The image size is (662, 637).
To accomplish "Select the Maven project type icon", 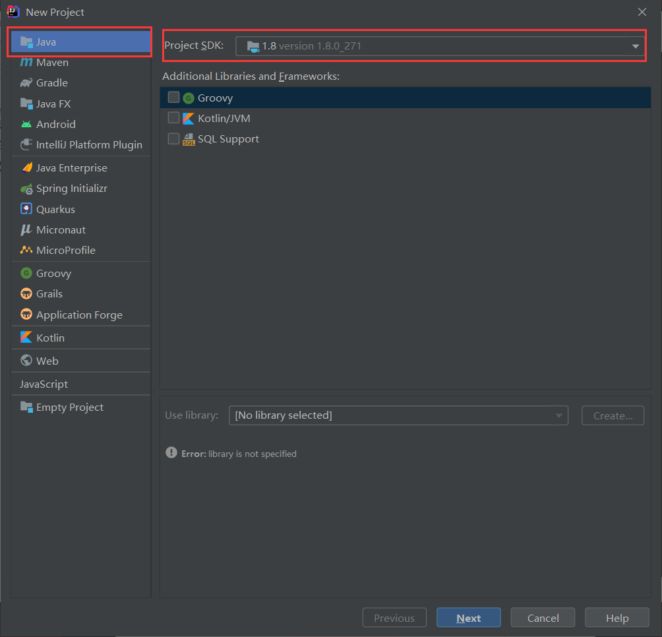I will coord(26,63).
